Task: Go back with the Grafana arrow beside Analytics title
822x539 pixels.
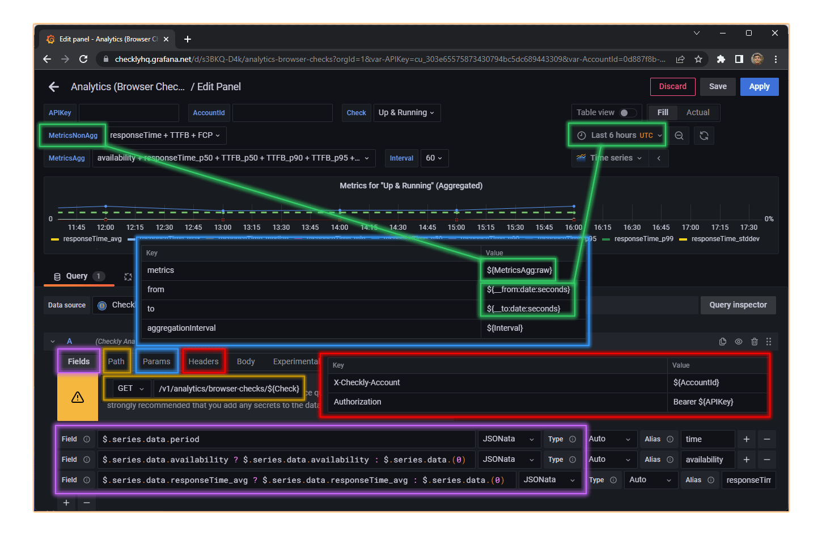Action: tap(54, 87)
